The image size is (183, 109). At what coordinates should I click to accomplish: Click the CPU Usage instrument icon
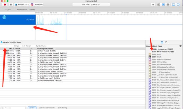pyautogui.click(x=4, y=17)
